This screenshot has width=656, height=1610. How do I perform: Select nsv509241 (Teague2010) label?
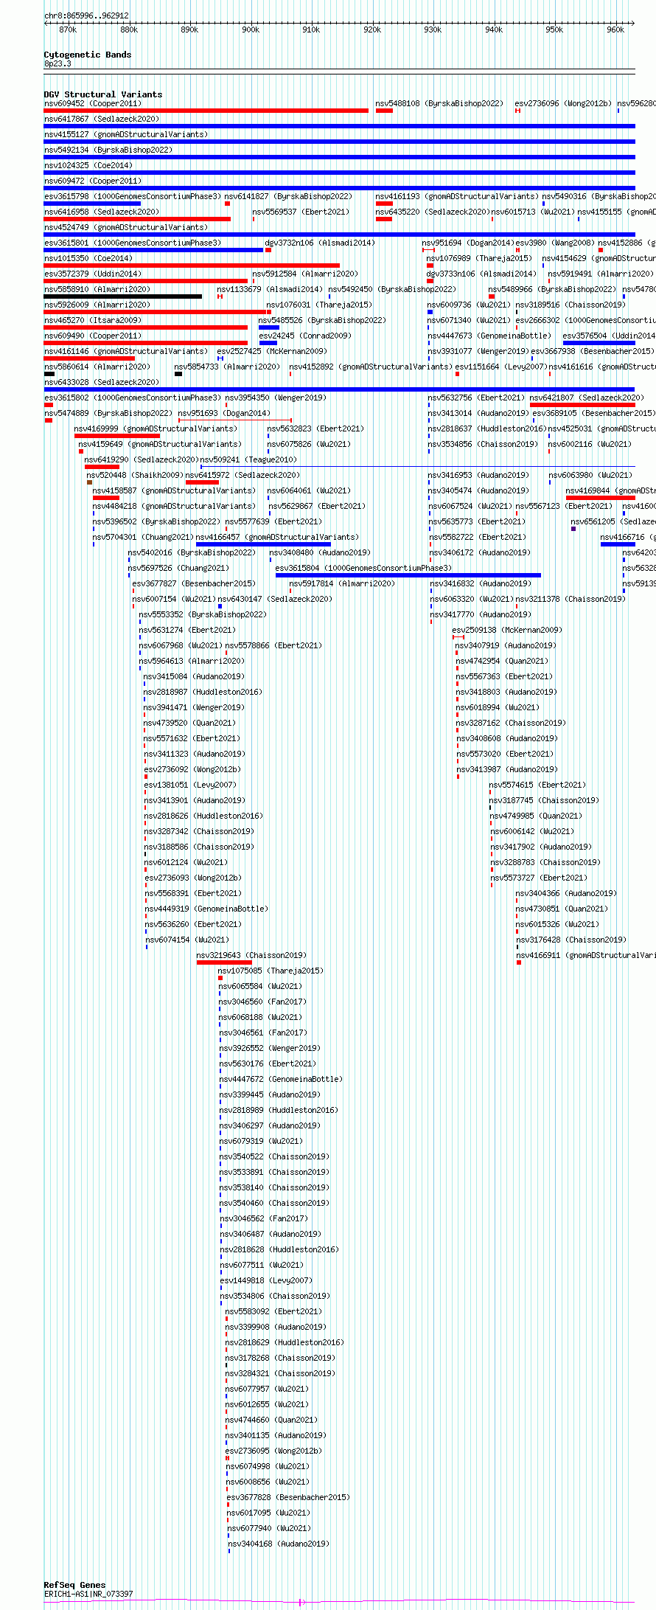pos(248,459)
